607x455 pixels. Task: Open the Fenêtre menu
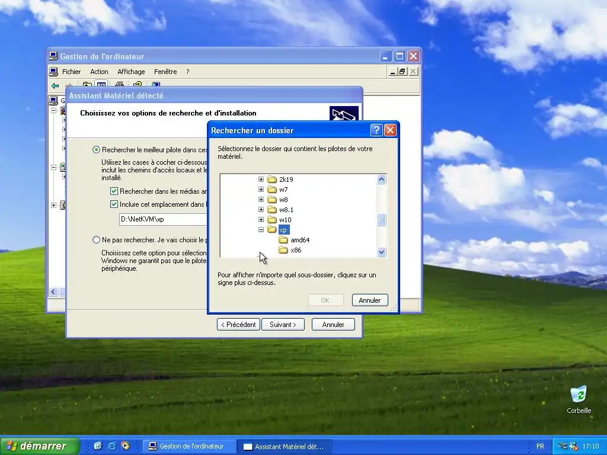coord(165,72)
